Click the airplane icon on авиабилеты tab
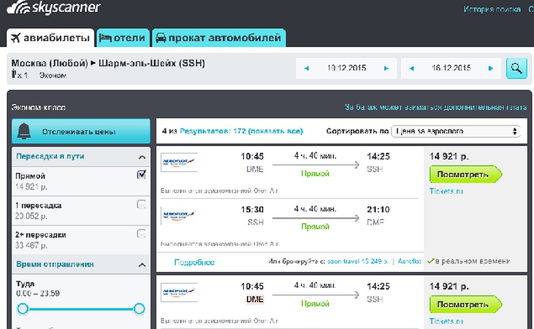Image resolution: width=534 pixels, height=329 pixels. [16, 38]
